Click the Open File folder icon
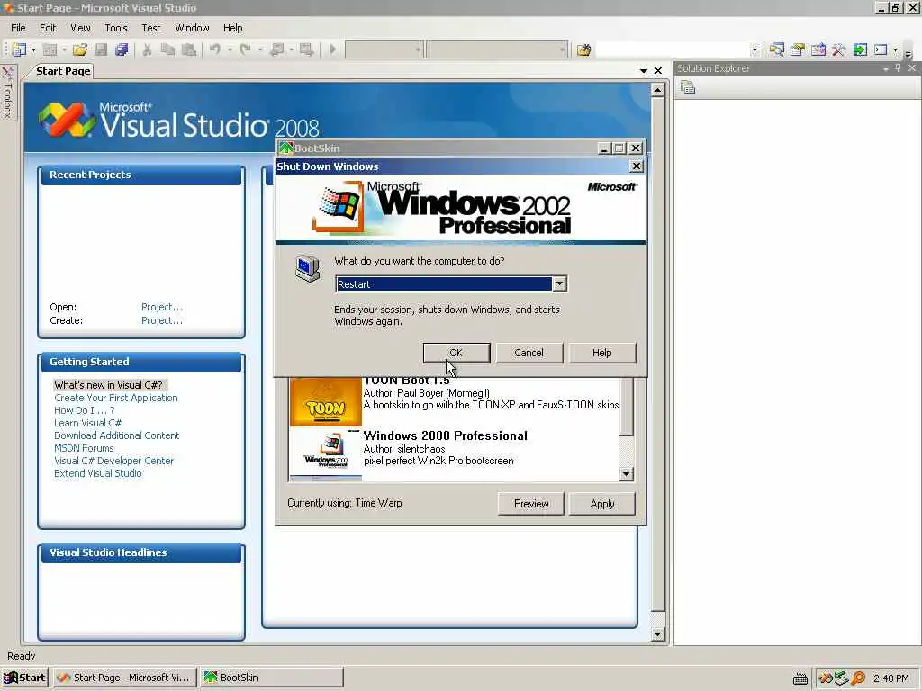 [80, 50]
